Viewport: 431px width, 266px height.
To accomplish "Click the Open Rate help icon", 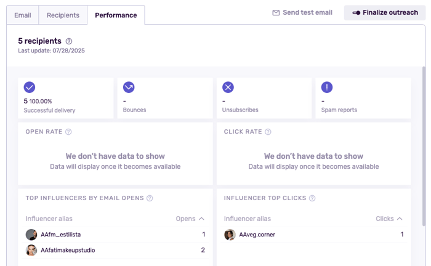I will coord(68,132).
